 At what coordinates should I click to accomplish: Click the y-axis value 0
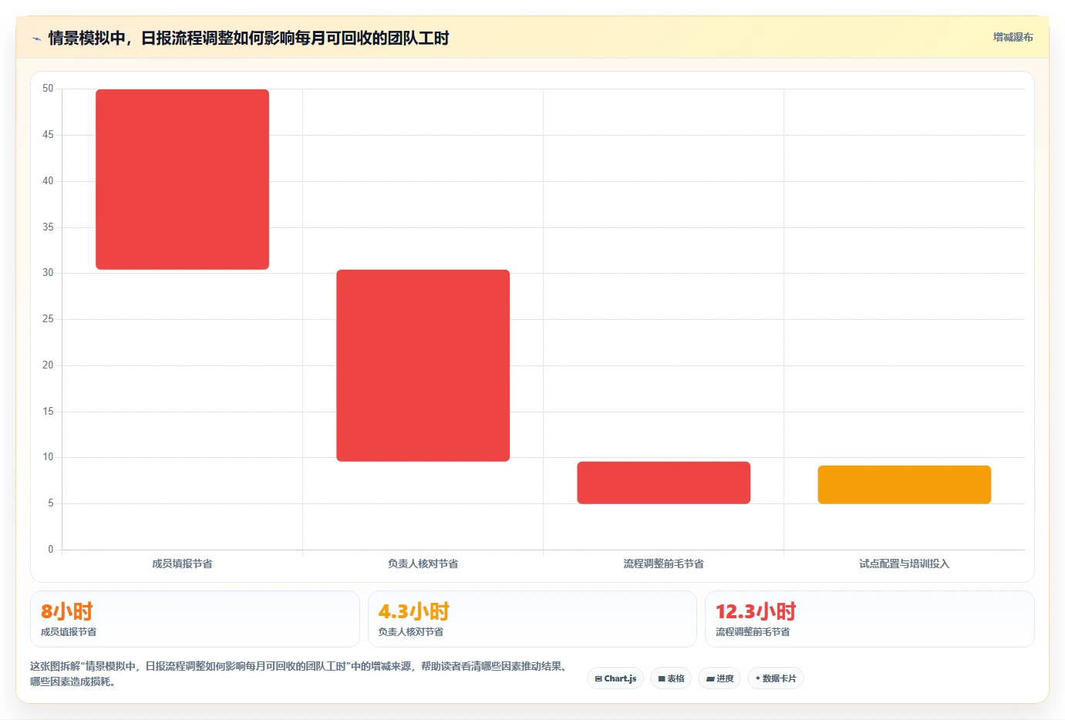[51, 550]
